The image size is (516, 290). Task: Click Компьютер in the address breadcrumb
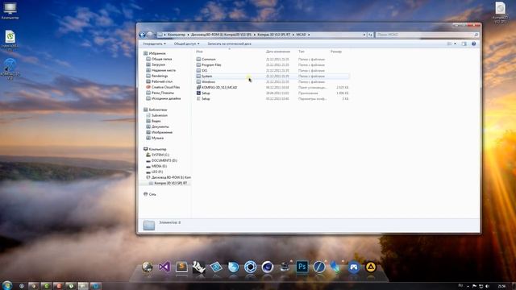[177, 35]
